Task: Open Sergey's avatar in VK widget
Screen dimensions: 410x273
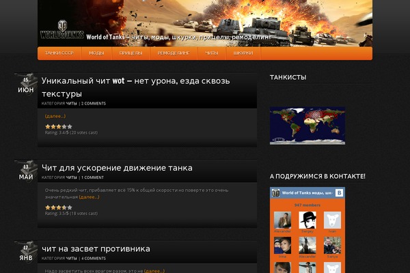Action: [x=307, y=220]
